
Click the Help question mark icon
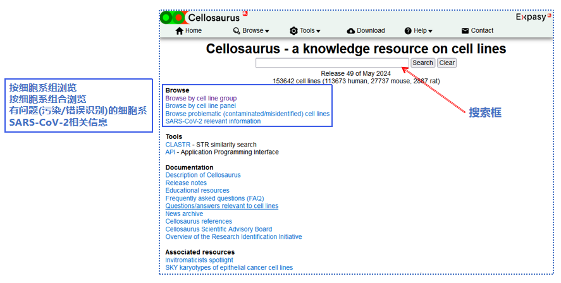pyautogui.click(x=408, y=31)
